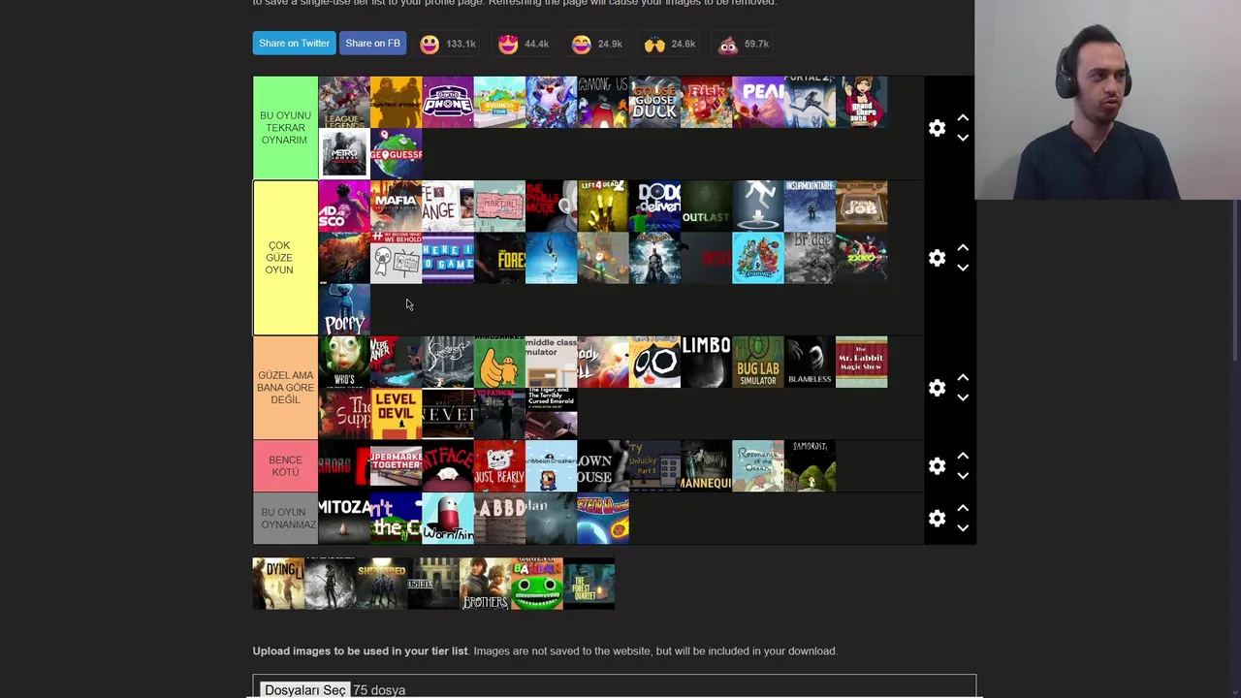The height and width of the screenshot is (698, 1241).
Task: Click the Mr. Rabbit Magic Show thumbnail
Action: [861, 362]
